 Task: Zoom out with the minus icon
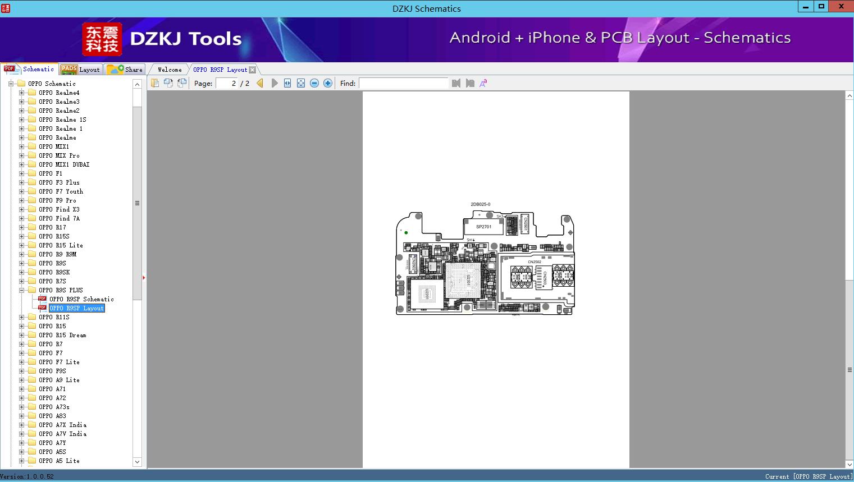tap(314, 83)
